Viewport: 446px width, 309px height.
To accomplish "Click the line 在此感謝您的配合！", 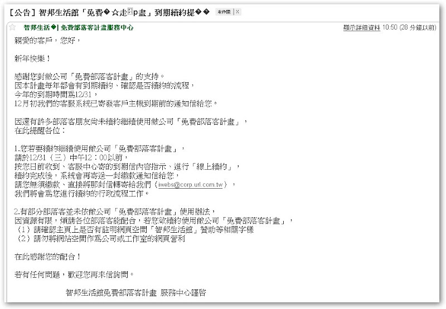I will pos(48,257).
